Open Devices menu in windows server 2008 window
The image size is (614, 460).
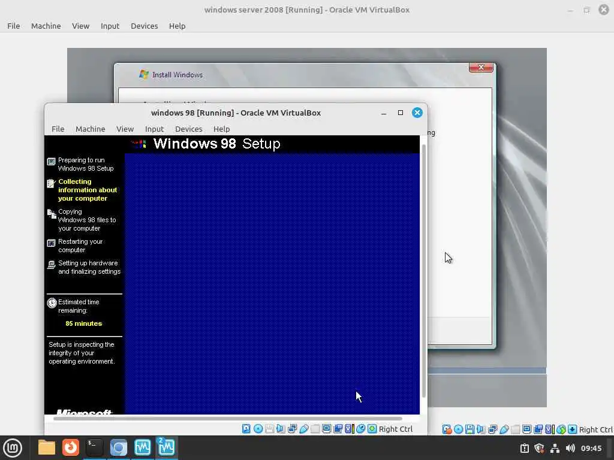[x=145, y=26]
